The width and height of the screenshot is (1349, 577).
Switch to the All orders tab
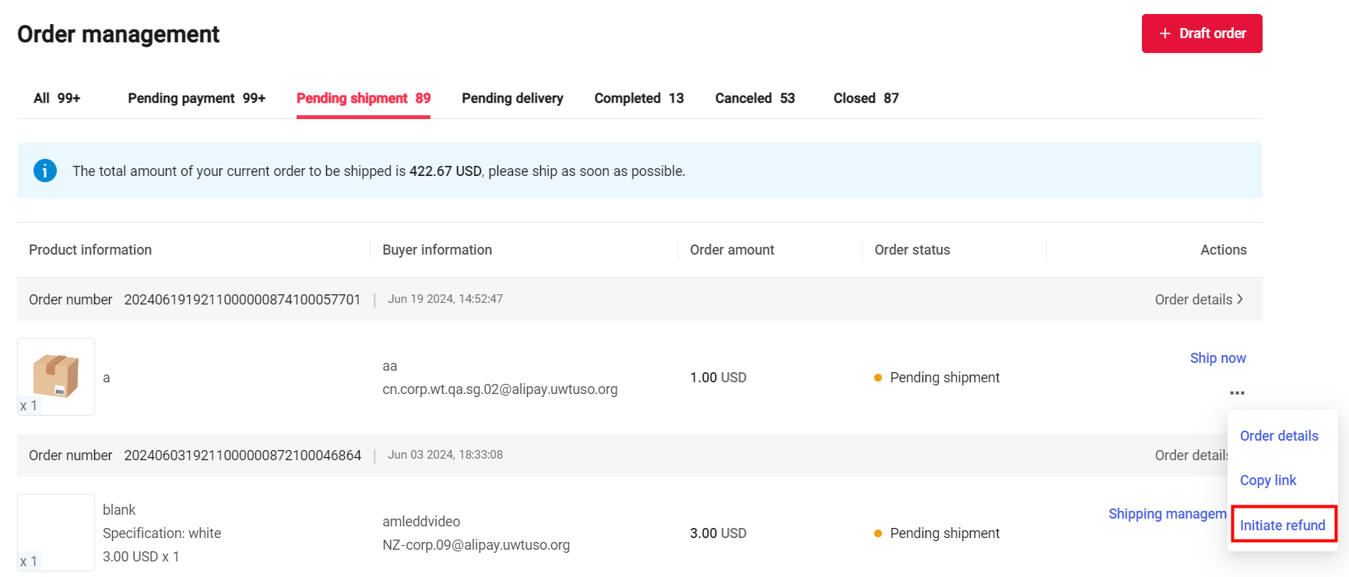click(57, 98)
